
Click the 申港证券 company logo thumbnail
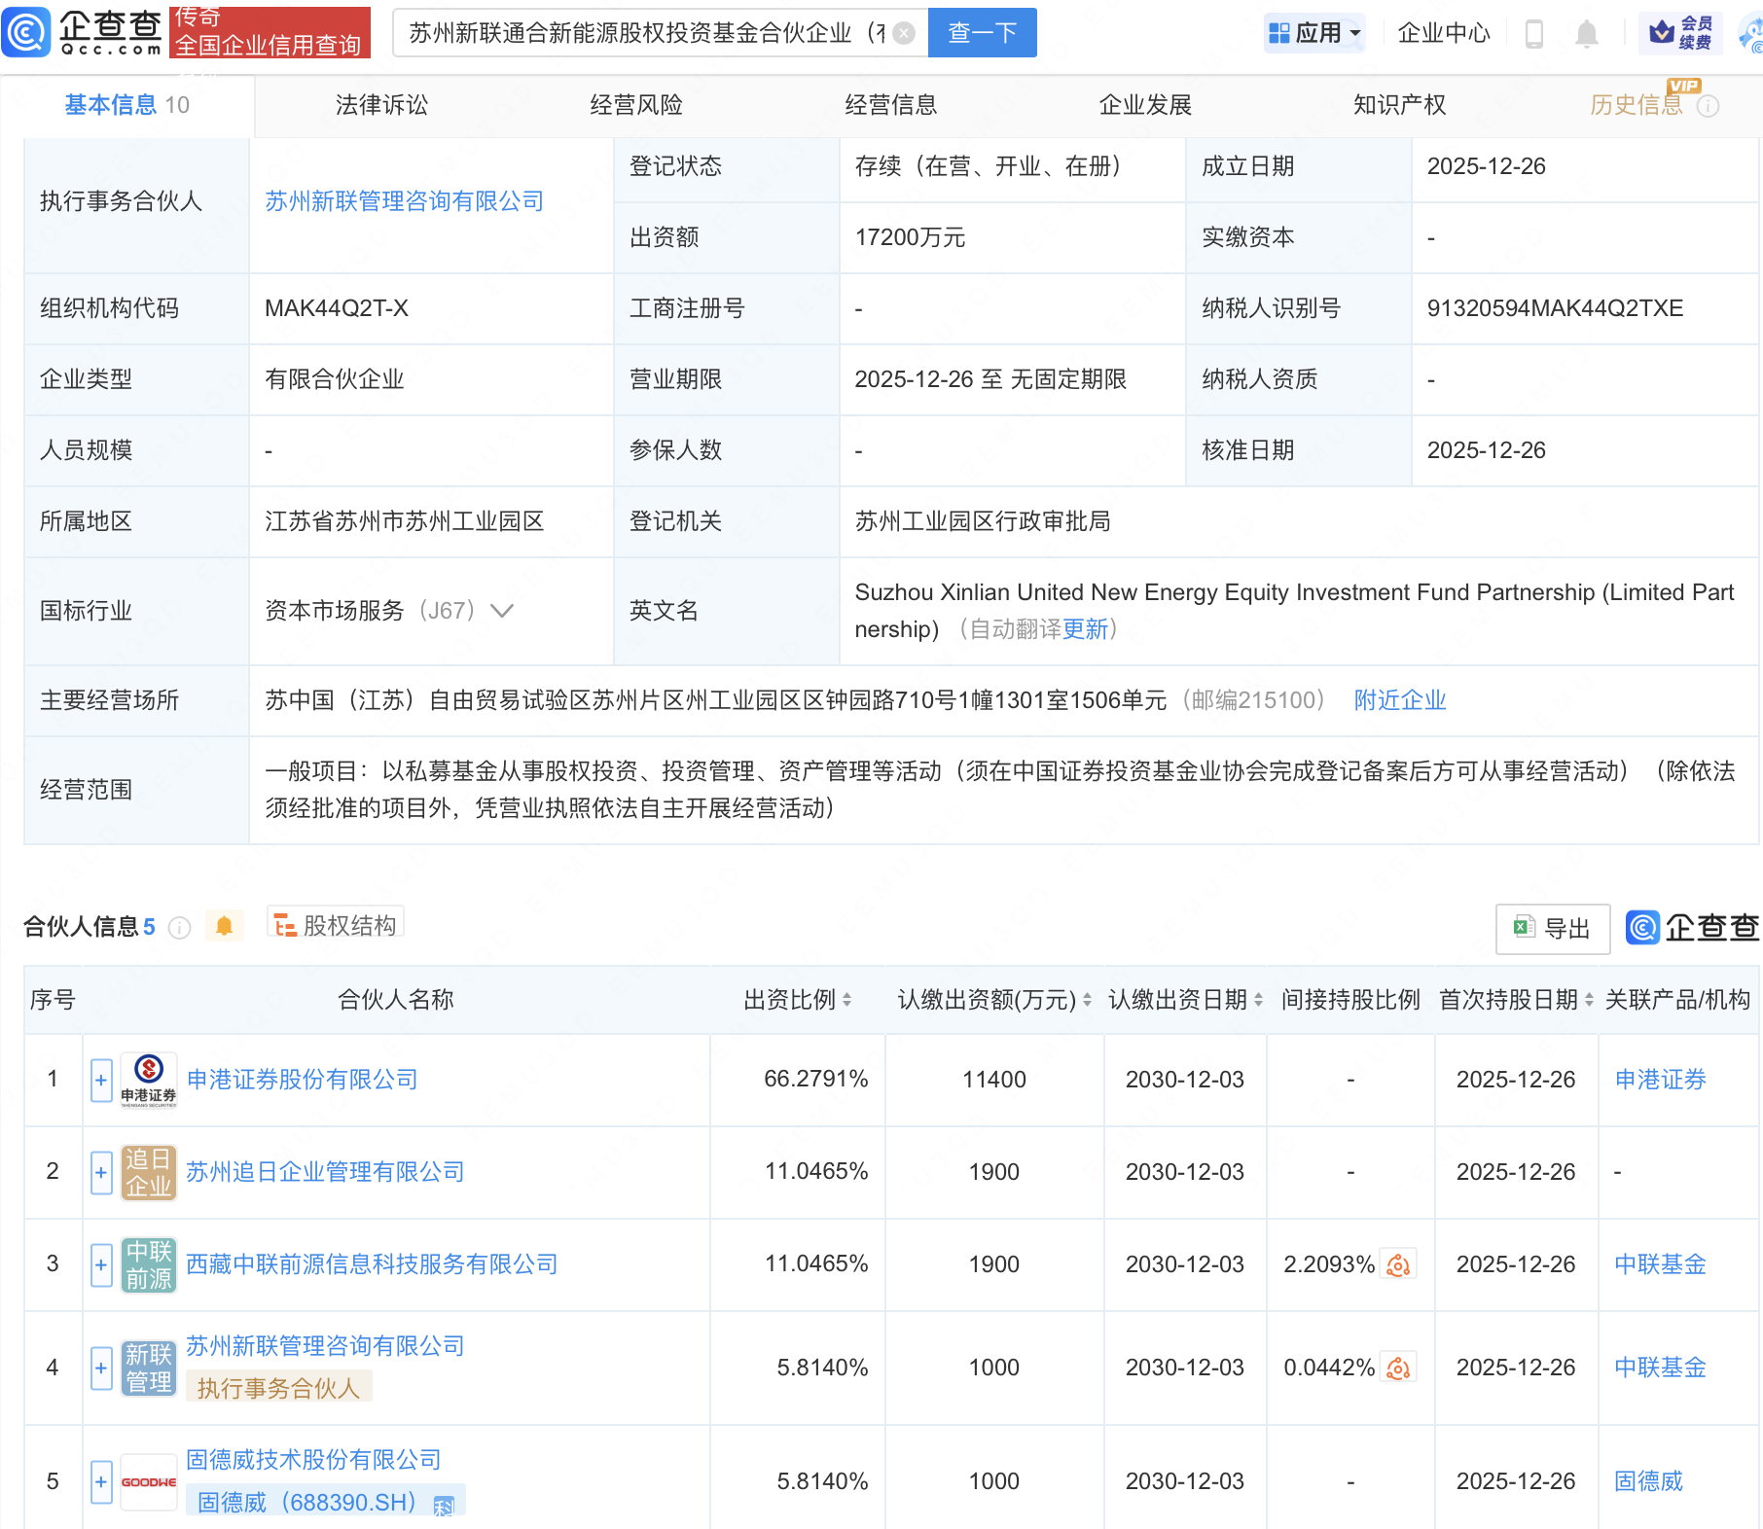point(149,1080)
